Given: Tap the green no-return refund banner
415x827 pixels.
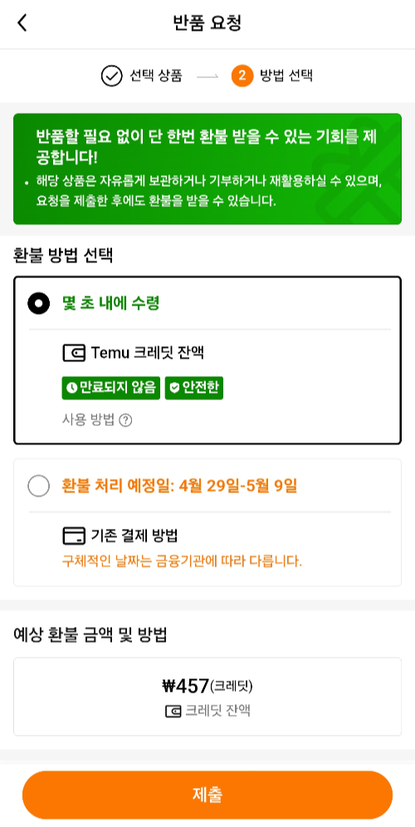Looking at the screenshot, I should pyautogui.click(x=207, y=169).
